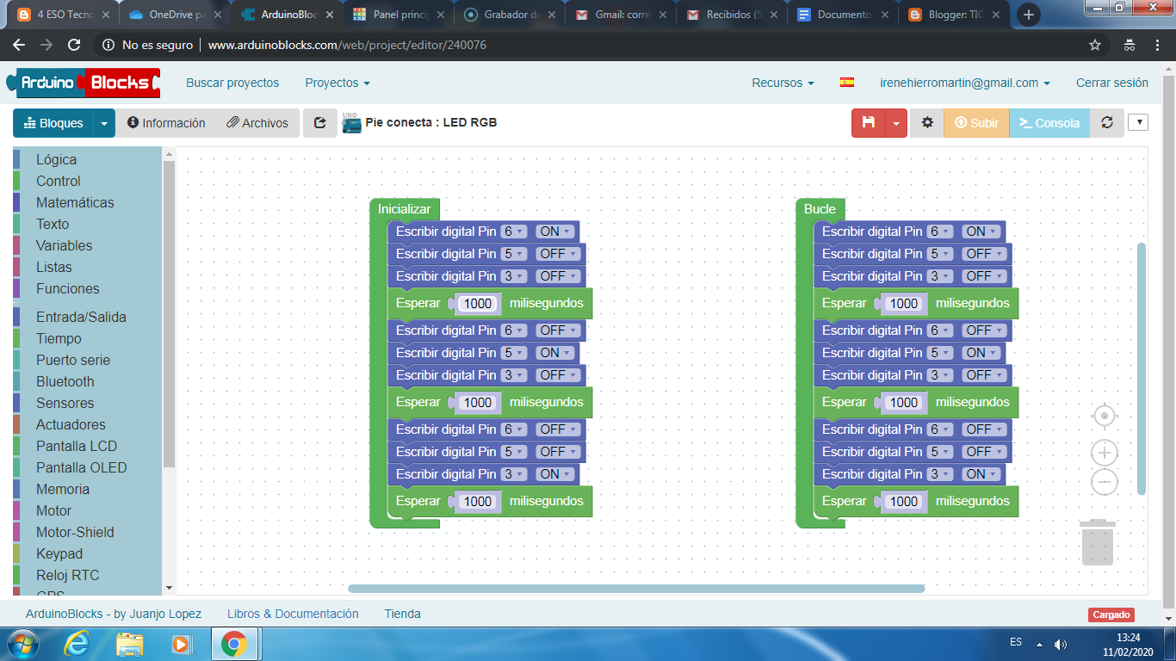Launch Internet Explorer from the taskbar

point(77,644)
